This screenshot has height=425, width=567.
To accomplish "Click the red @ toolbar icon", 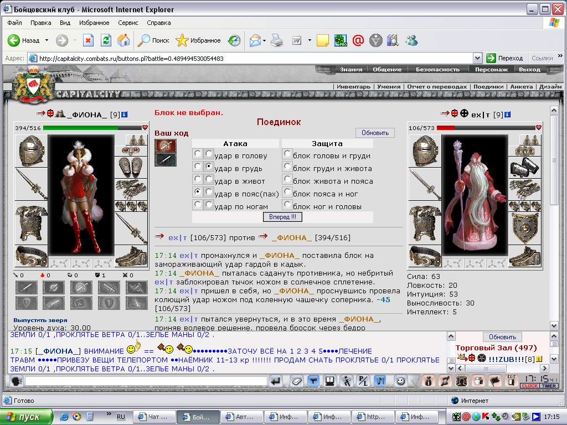I will pyautogui.click(x=358, y=40).
